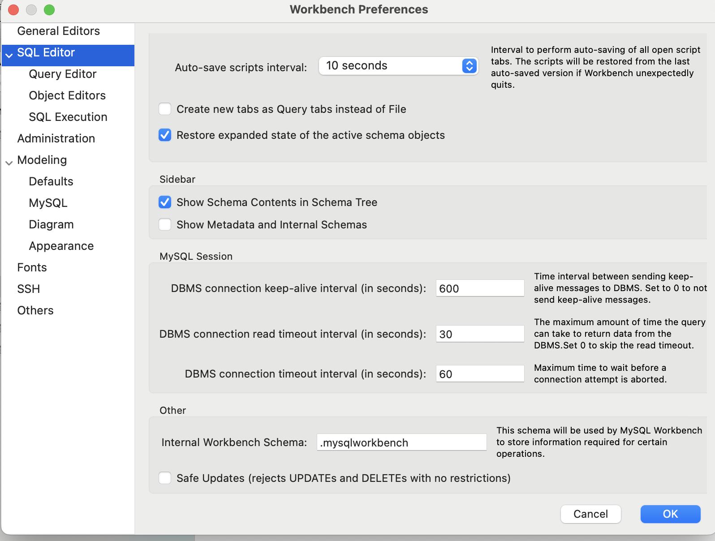Focus the Internal Workbench Schema field

(401, 442)
